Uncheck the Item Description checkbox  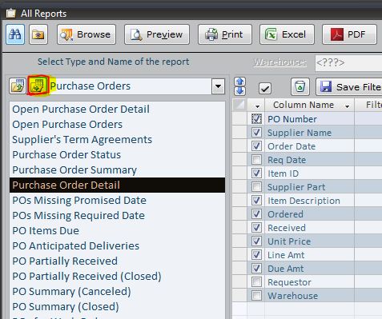click(256, 200)
